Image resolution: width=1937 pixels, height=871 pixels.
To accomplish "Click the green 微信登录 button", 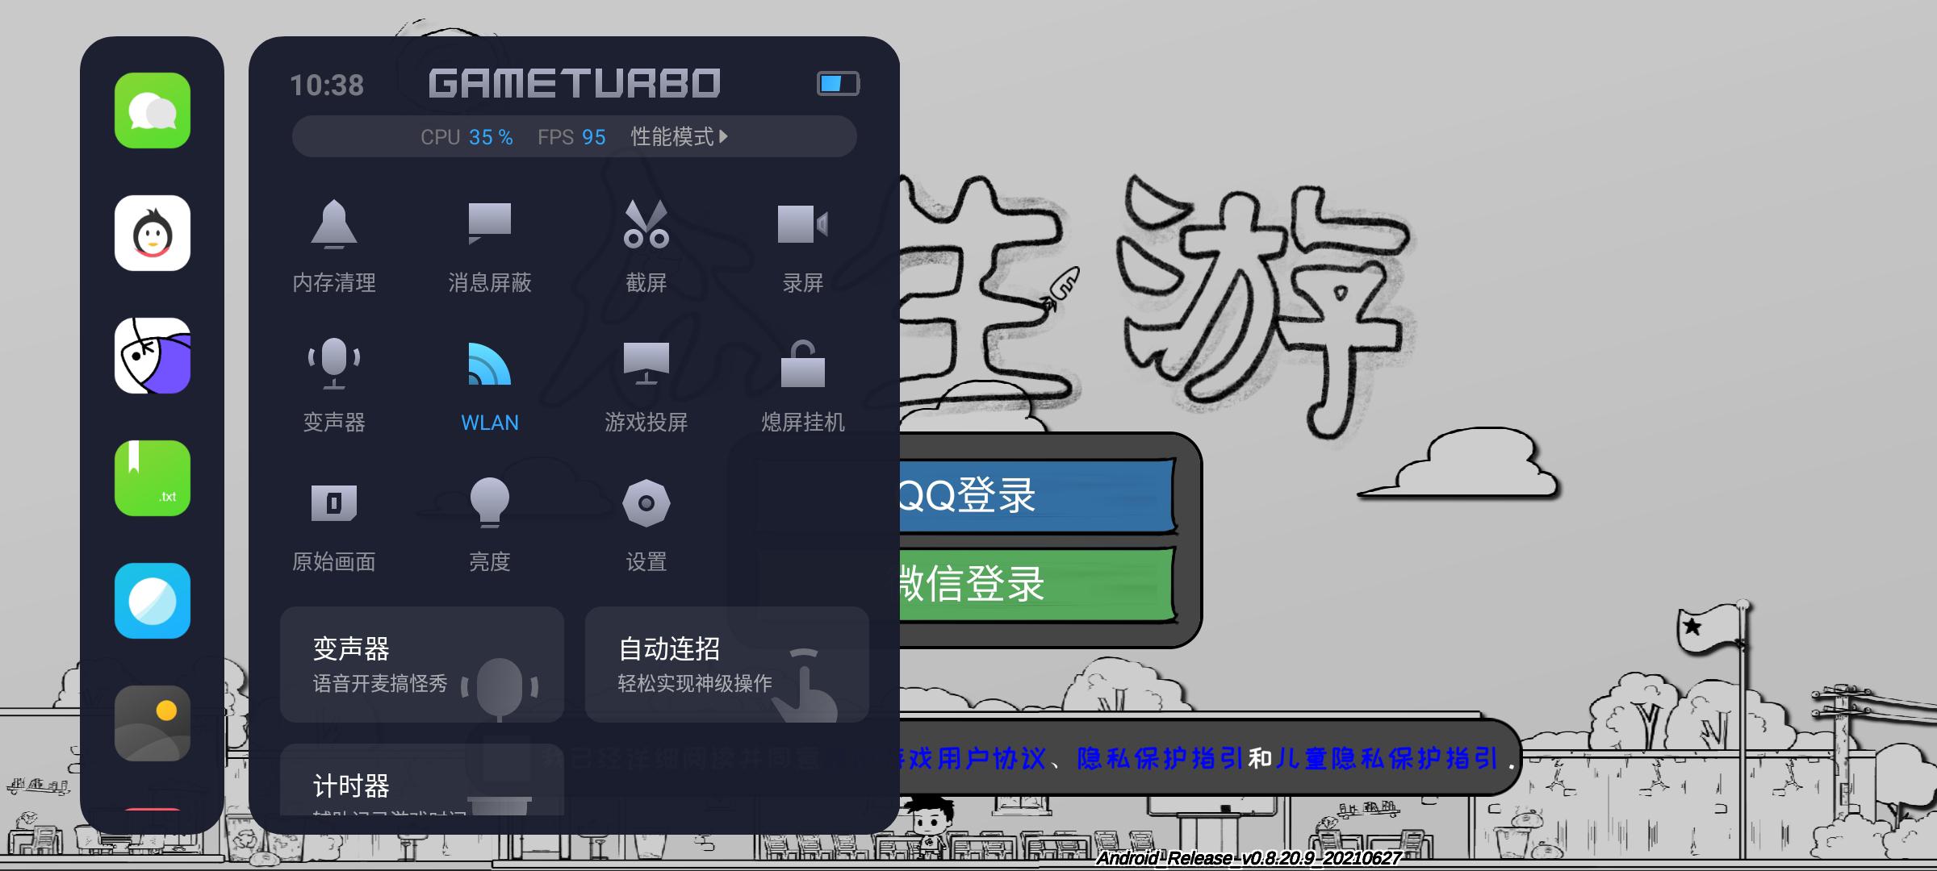I will [1036, 584].
